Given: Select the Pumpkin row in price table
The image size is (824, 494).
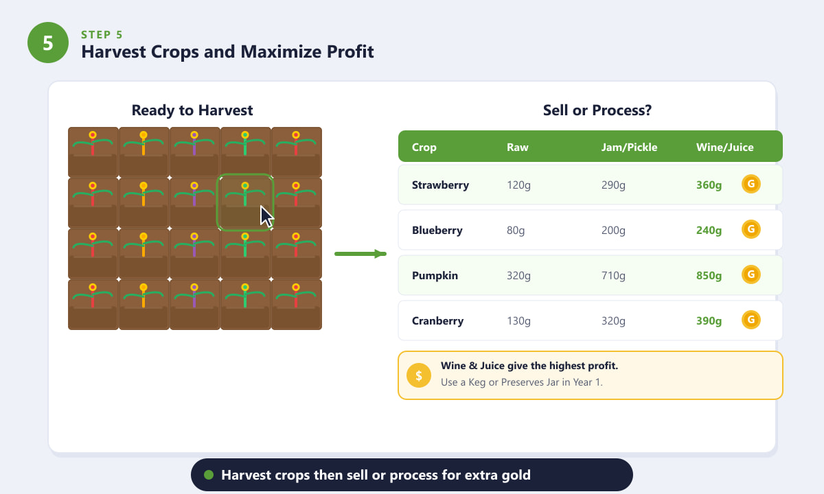Looking at the screenshot, I should [x=591, y=275].
